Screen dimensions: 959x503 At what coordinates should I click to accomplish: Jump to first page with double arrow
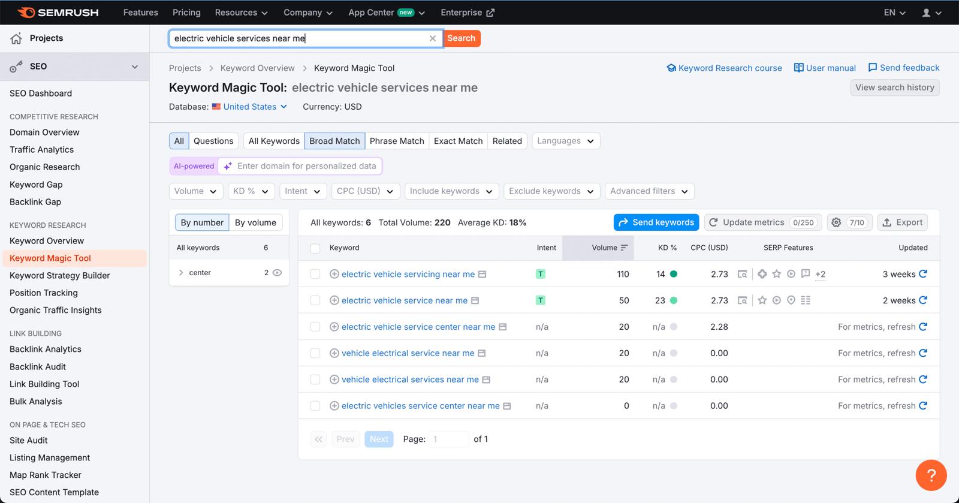pyautogui.click(x=318, y=439)
